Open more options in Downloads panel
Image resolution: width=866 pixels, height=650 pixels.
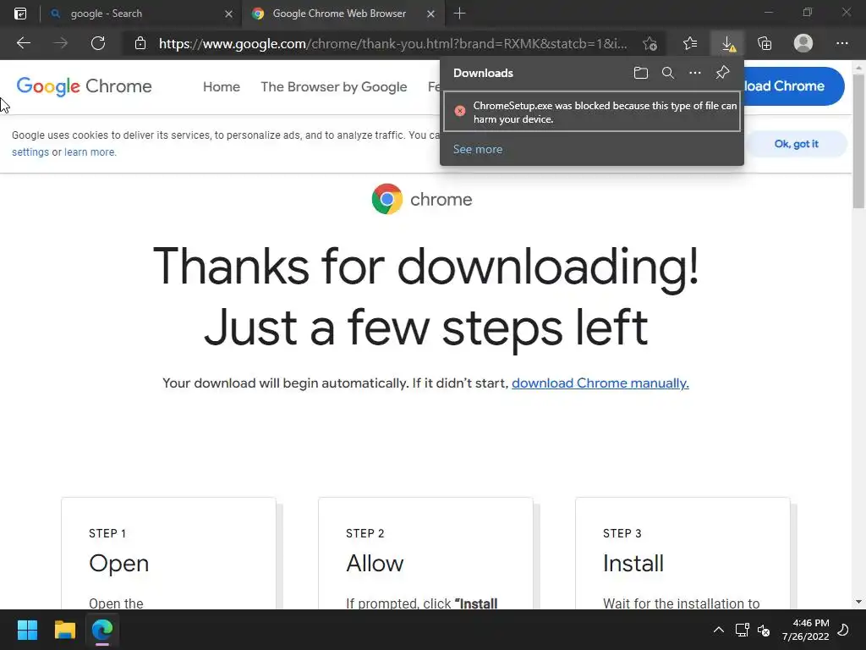click(695, 73)
